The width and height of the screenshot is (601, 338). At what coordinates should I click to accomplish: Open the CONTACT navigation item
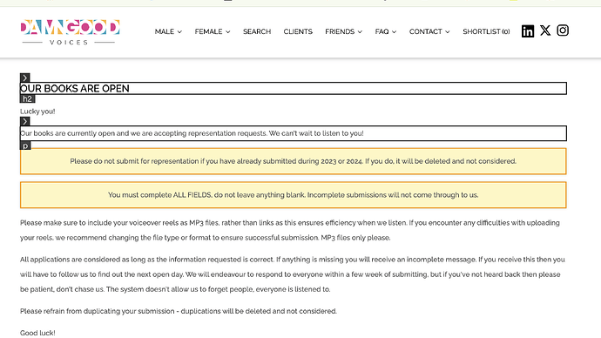click(425, 31)
